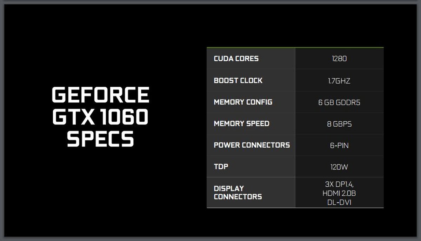Select the number 1060 in the title
The height and width of the screenshot is (241, 421).
click(x=123, y=117)
